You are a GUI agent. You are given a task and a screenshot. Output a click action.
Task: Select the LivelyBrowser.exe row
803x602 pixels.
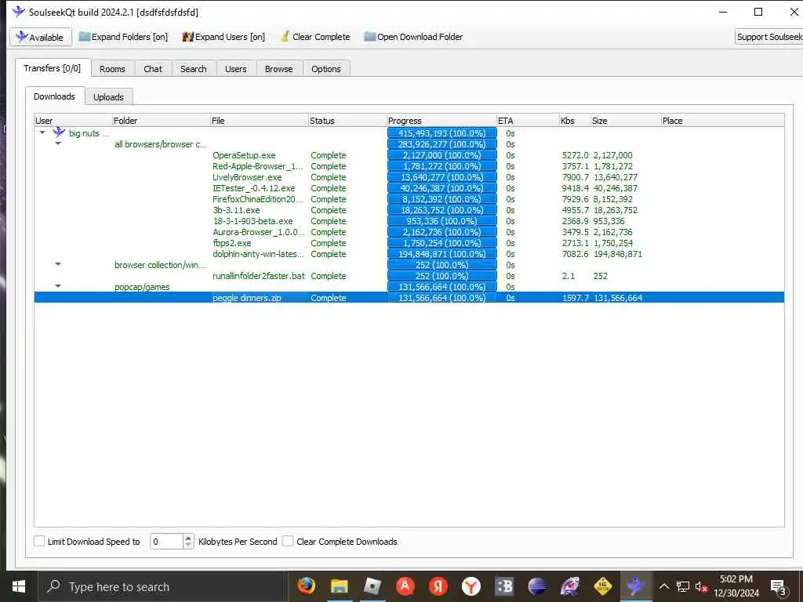(409, 177)
